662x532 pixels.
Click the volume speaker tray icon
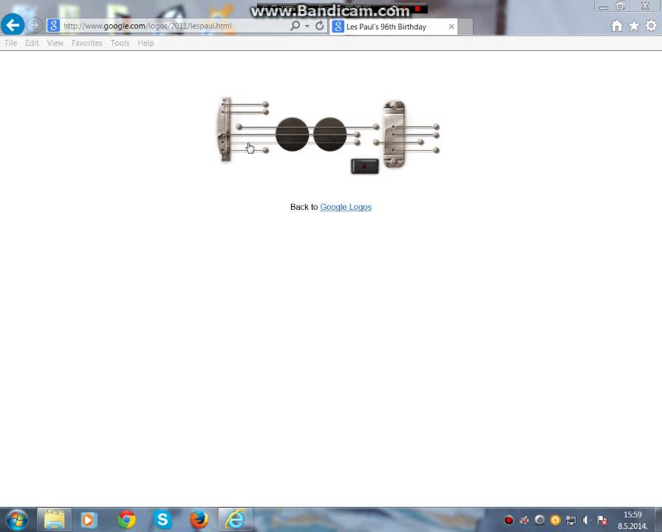[x=587, y=520]
